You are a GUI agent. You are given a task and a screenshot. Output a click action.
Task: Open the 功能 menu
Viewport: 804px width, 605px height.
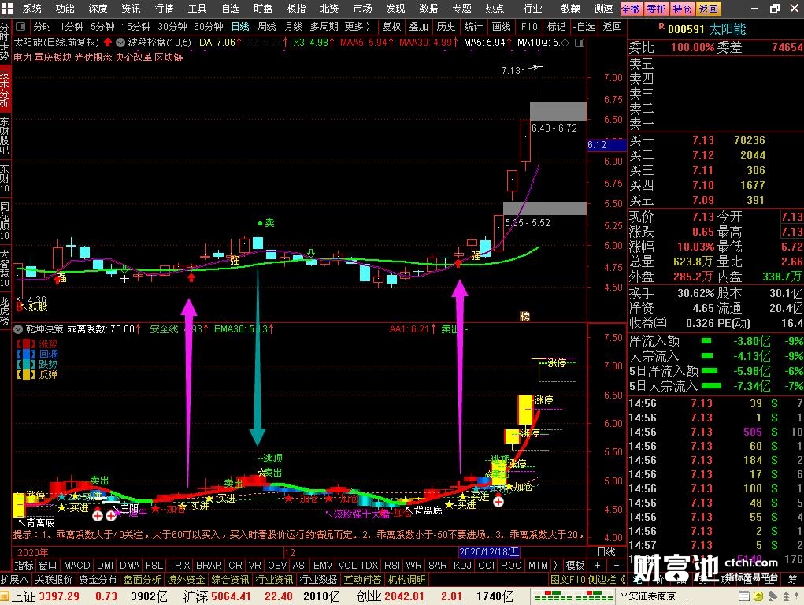(65, 8)
